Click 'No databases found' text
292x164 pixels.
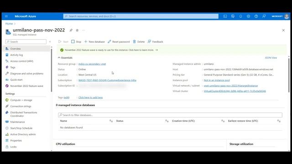point(71,128)
